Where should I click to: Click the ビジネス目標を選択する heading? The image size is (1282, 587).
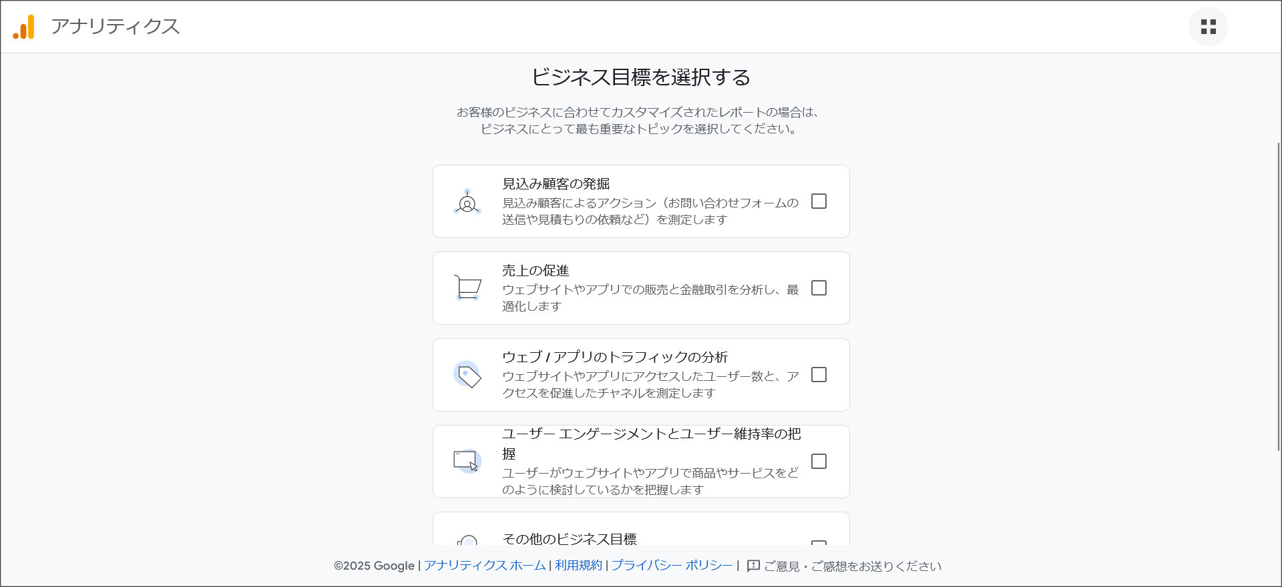[x=641, y=77]
